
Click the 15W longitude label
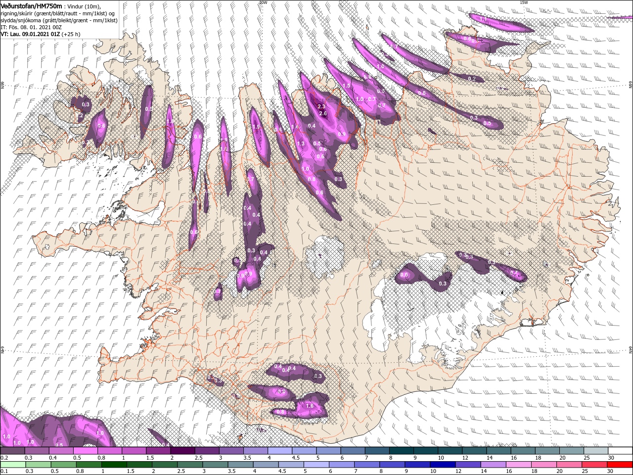point(524,2)
